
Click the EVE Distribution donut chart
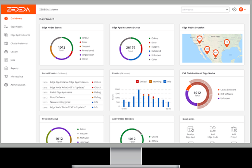pyautogui.click(x=199, y=94)
